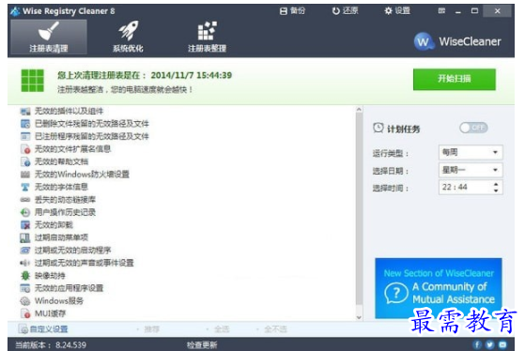
Task: Toggle the 计划任务 schedule switch
Action: coord(473,128)
